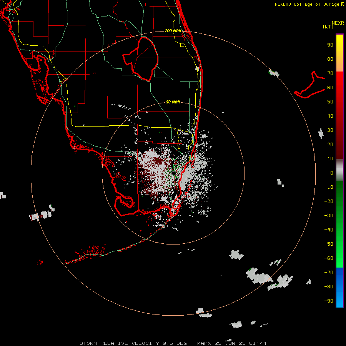The image size is (346, 346).
Task: Select the NEXR label above the color scale
Action: 338,23
